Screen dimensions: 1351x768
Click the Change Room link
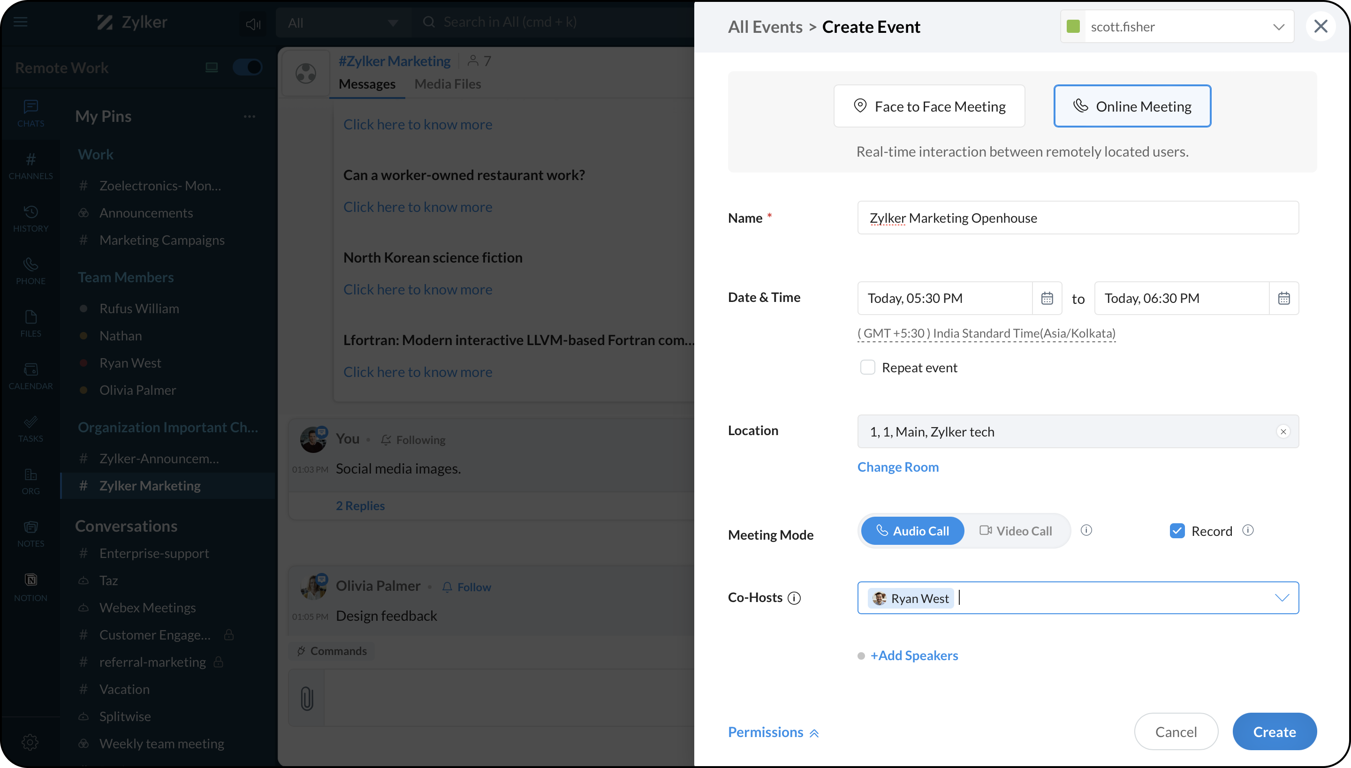(x=898, y=467)
